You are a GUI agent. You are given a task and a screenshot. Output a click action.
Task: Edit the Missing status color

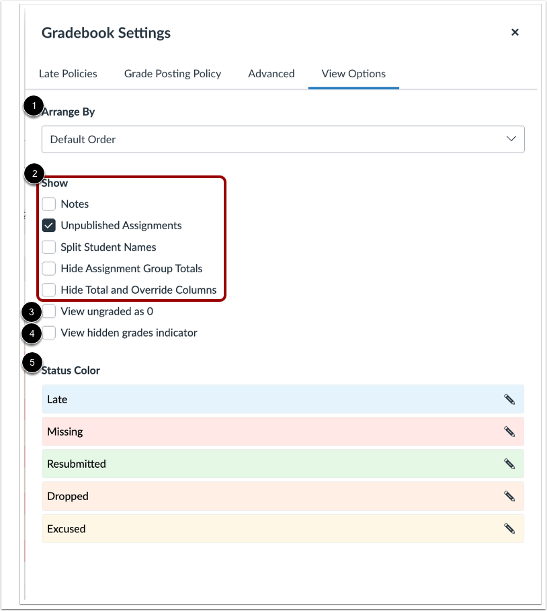coord(509,431)
